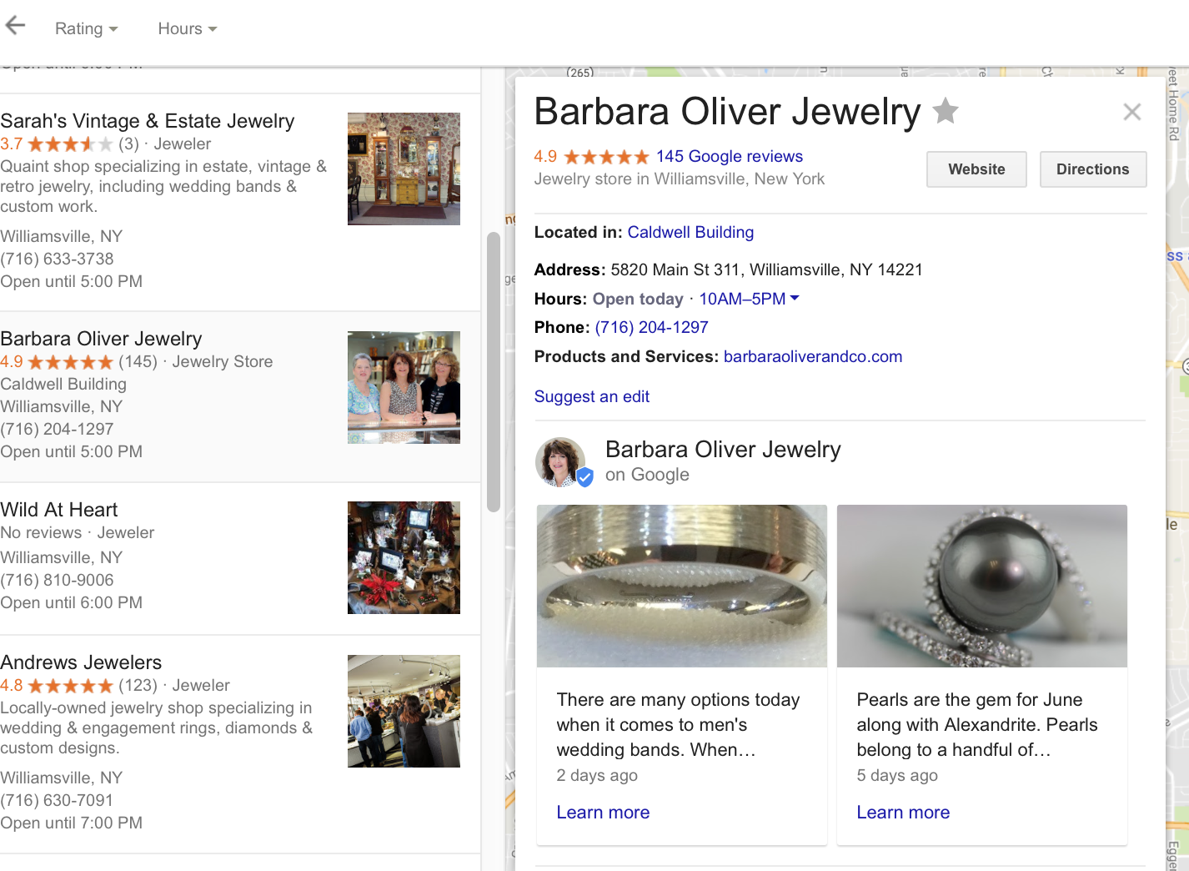Click Suggest an edit
The width and height of the screenshot is (1189, 871).
click(x=592, y=396)
